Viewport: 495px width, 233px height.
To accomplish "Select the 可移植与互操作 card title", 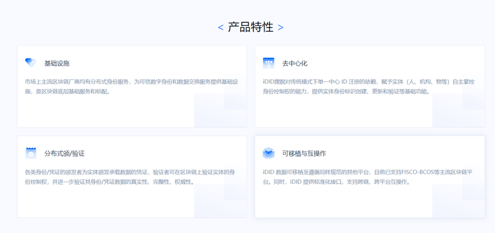I will [304, 154].
